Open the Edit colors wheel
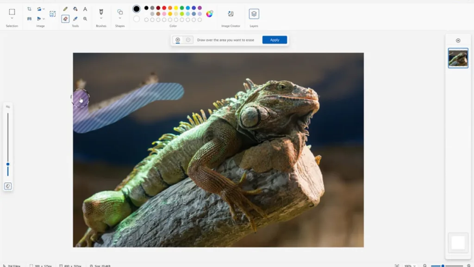The width and height of the screenshot is (474, 267). tap(210, 13)
